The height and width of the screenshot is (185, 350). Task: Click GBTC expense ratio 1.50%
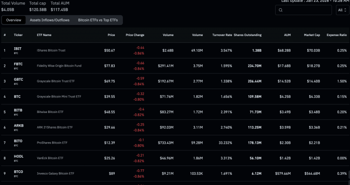(342, 81)
